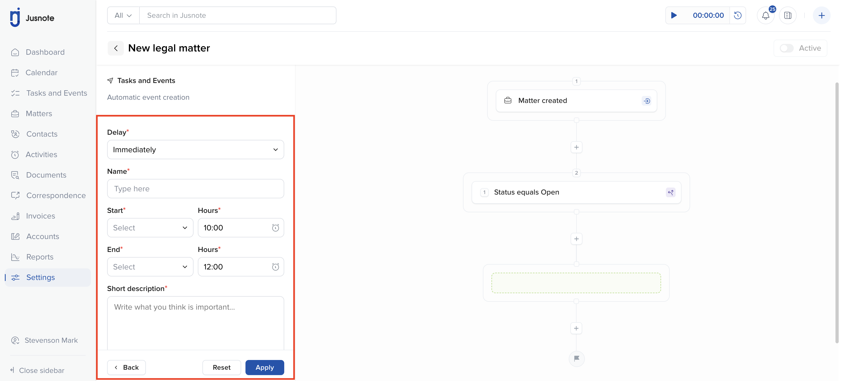The image size is (843, 381).
Task: Click the Reset button
Action: tap(222, 368)
